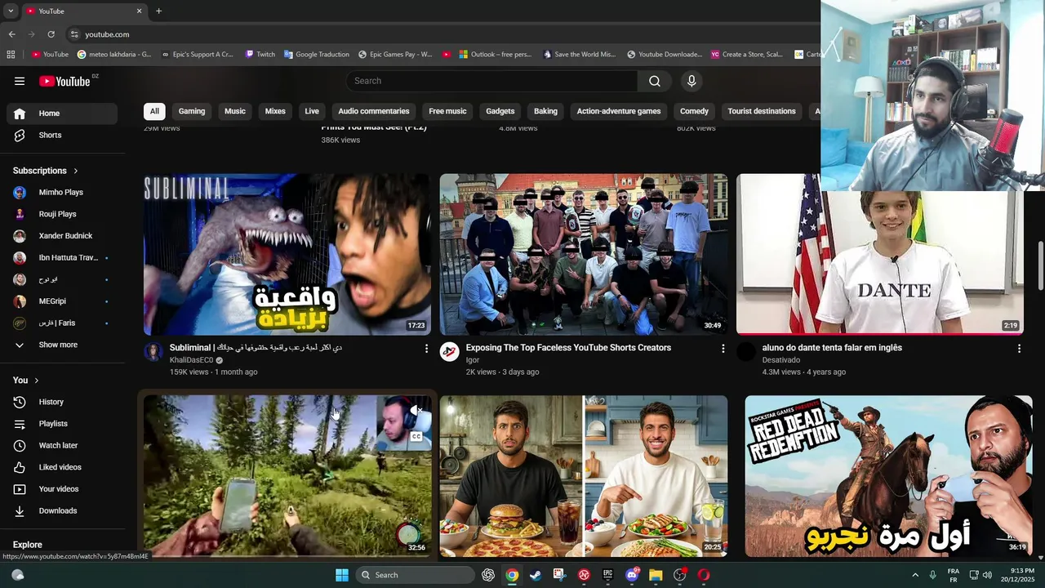Open Igor channel avatar
This screenshot has width=1045, height=588.
[x=450, y=352]
